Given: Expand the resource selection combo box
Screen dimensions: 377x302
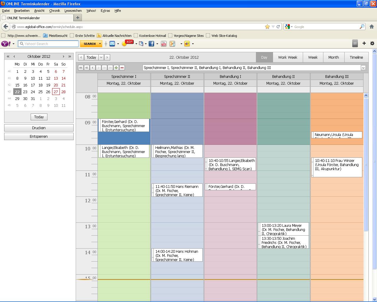Looking at the screenshot, I should coord(363,68).
